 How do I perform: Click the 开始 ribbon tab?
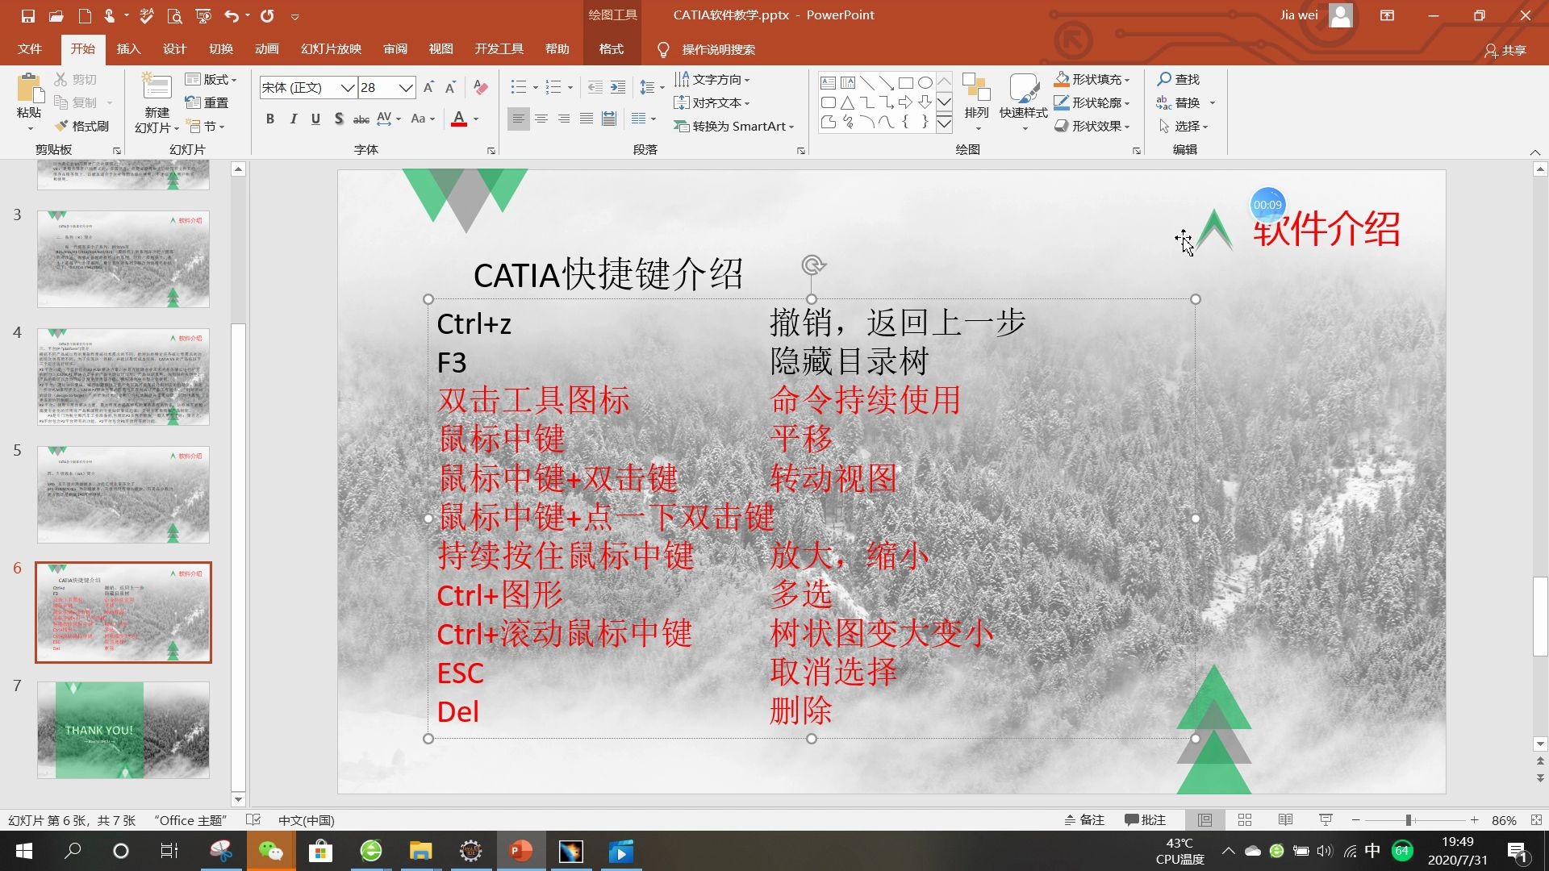[x=83, y=49]
